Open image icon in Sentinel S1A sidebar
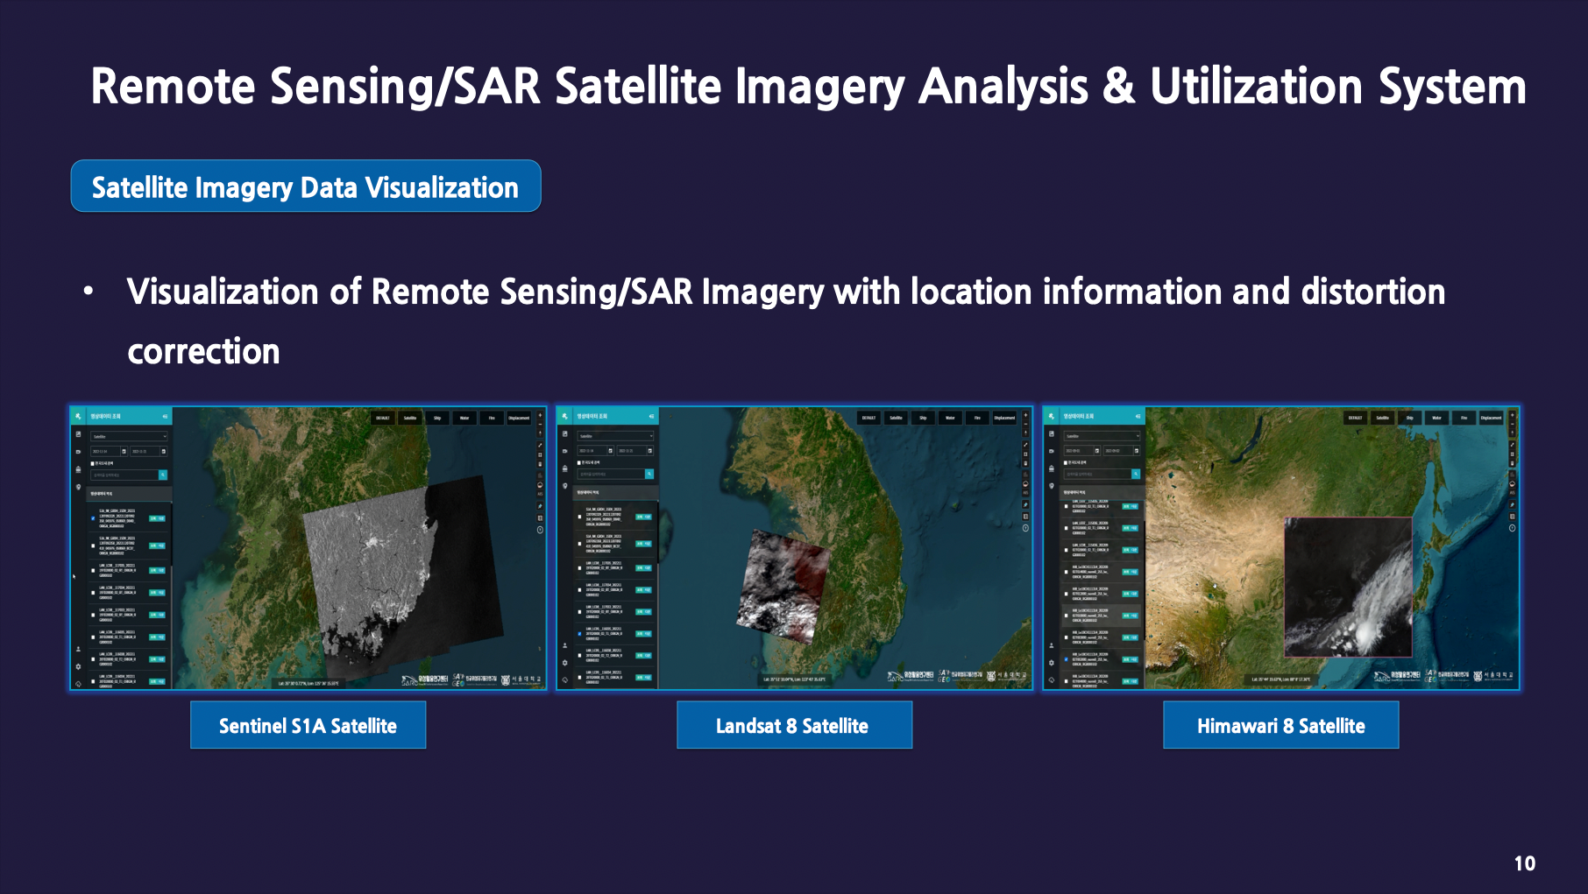1588x894 pixels. click(78, 434)
